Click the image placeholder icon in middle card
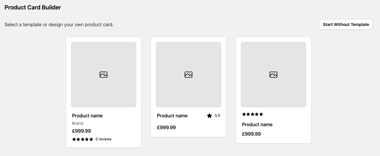Viewport: 380px width, 156px height. click(x=189, y=75)
